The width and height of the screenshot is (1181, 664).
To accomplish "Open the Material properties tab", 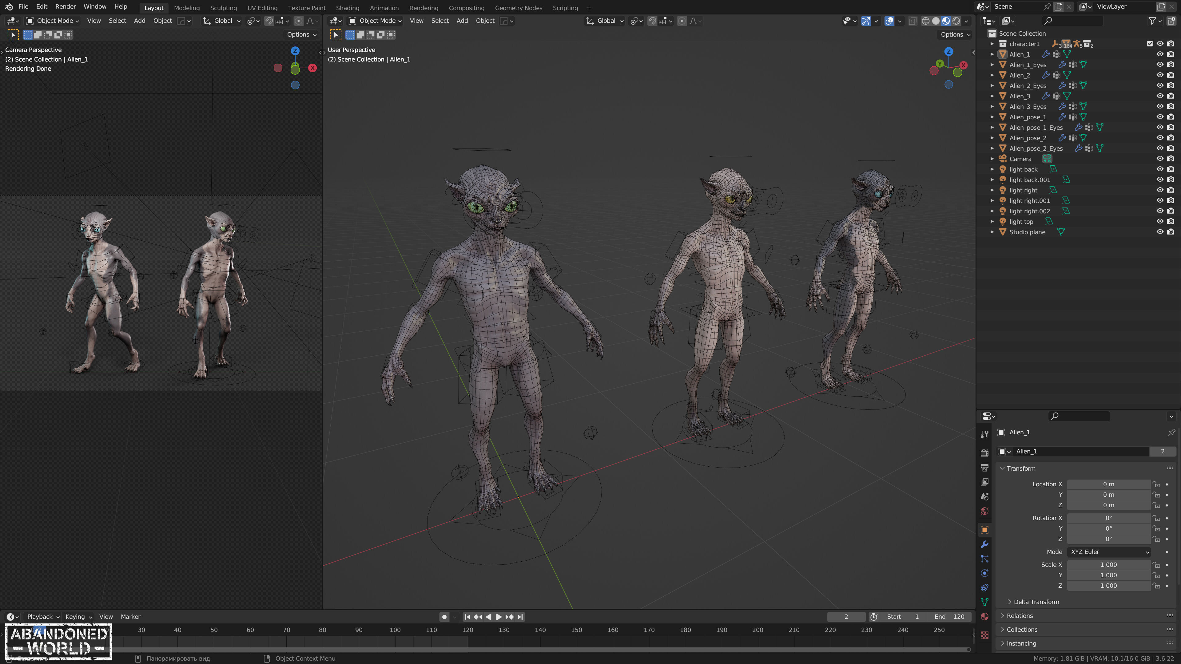I will (984, 617).
